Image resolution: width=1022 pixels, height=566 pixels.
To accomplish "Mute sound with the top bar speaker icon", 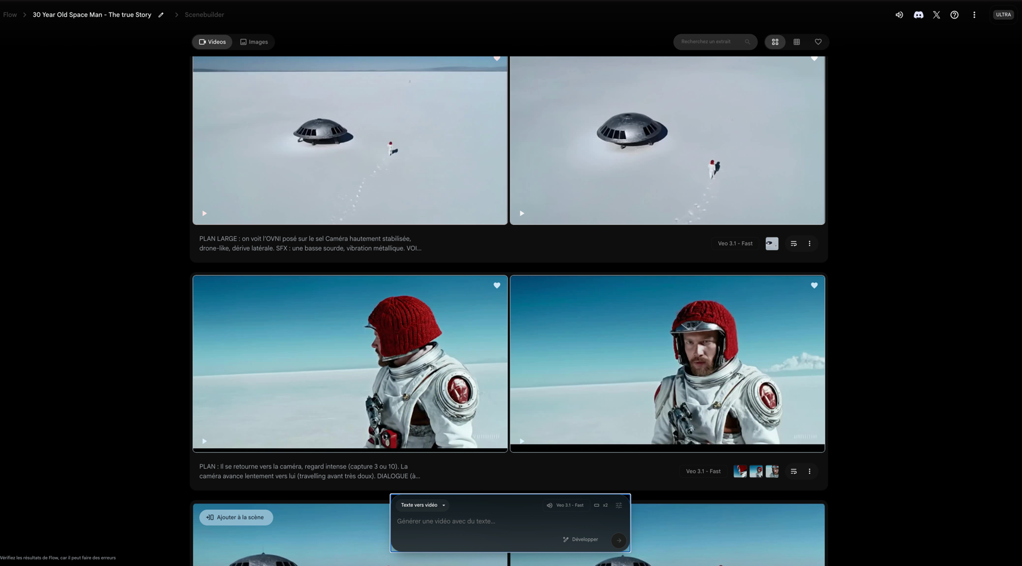I will (899, 15).
